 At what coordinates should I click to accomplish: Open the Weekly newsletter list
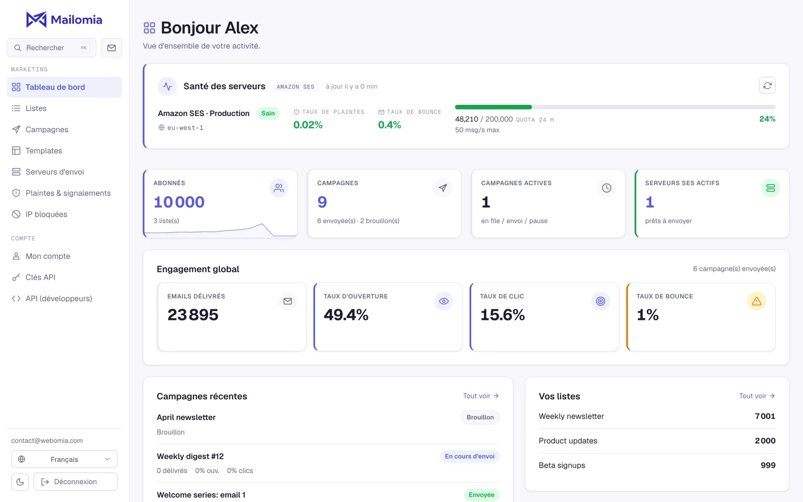click(x=657, y=416)
